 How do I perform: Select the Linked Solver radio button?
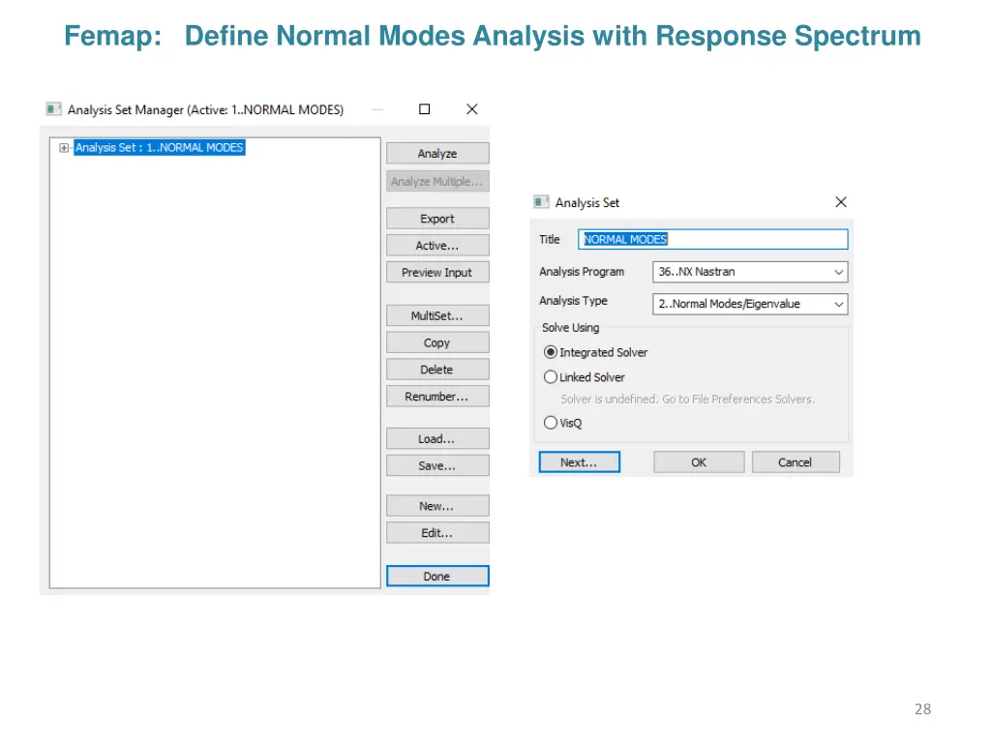click(x=551, y=377)
